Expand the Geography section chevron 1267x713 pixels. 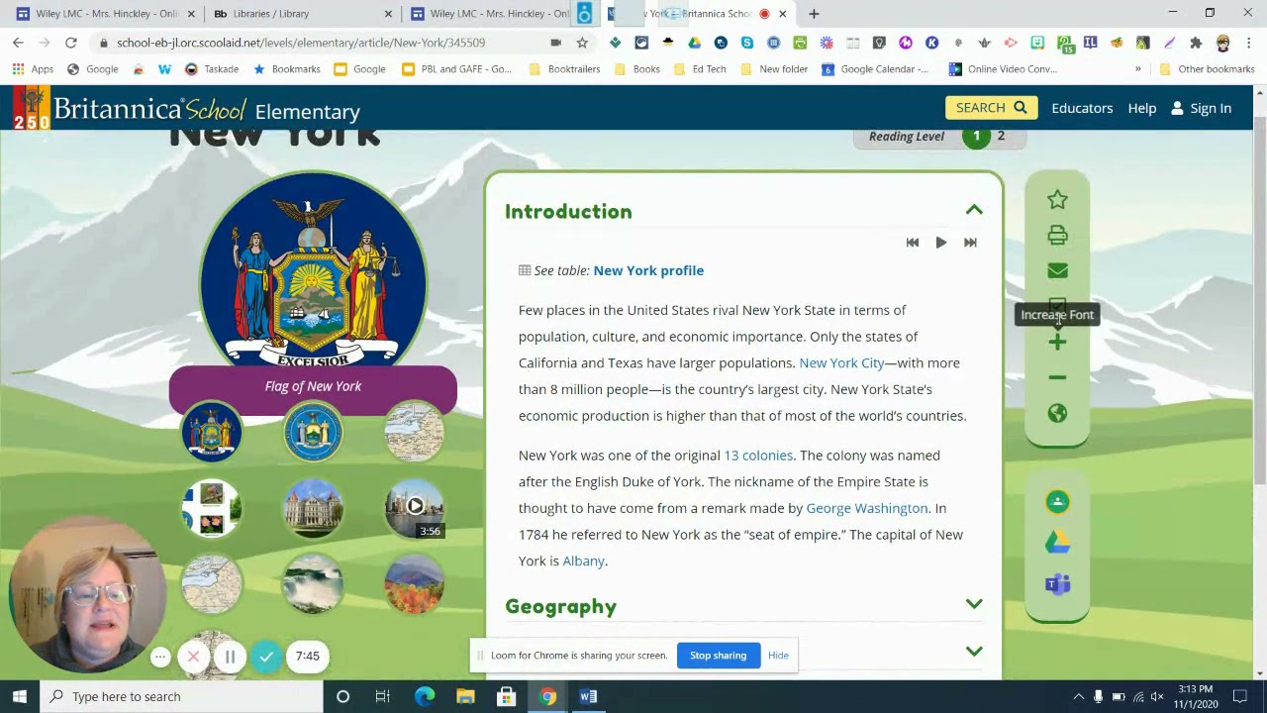click(974, 604)
